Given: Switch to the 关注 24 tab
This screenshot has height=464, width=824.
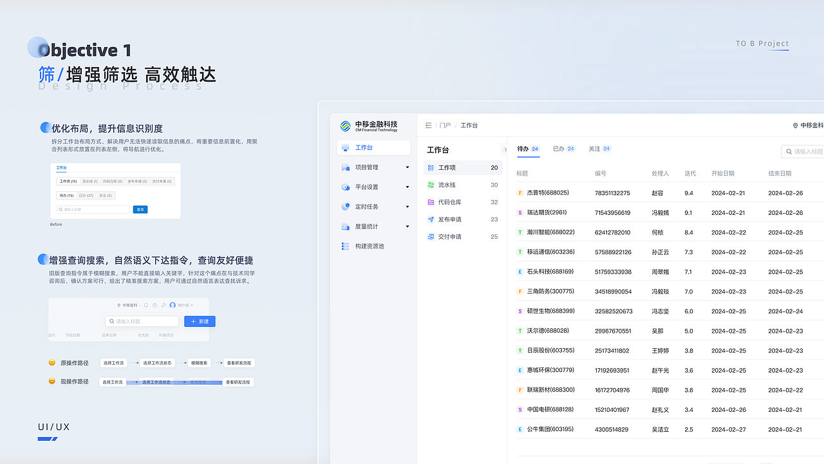Looking at the screenshot, I should 599,149.
